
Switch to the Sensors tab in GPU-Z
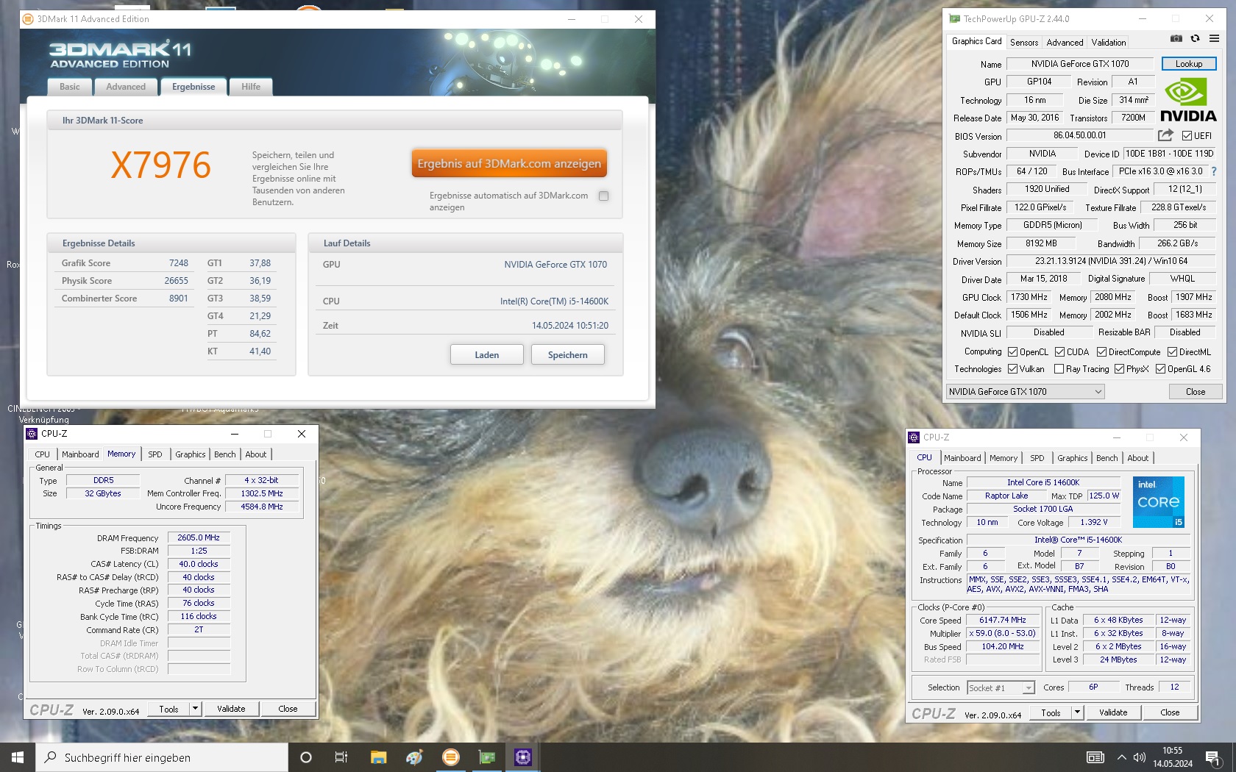click(x=1024, y=43)
